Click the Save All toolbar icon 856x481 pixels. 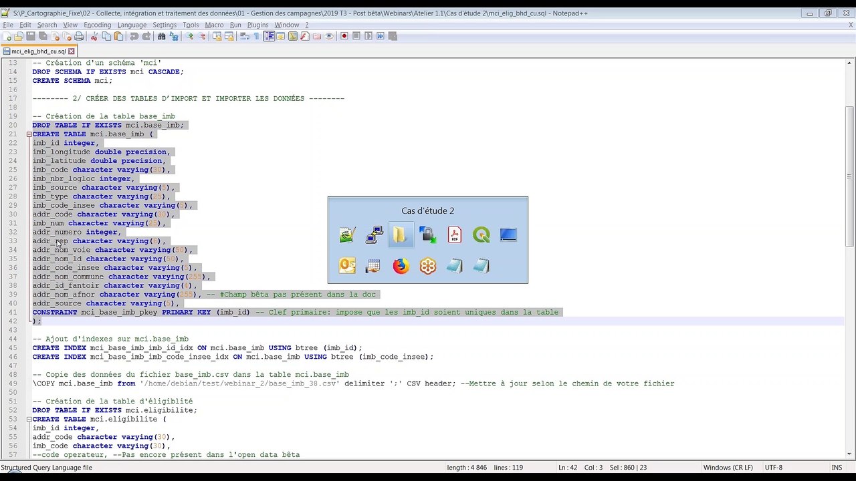click(43, 36)
